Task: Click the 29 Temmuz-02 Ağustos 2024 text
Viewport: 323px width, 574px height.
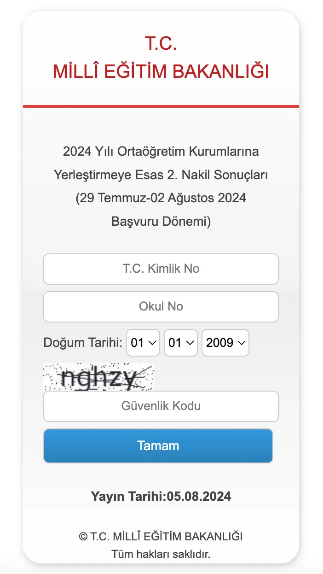Action: (x=161, y=199)
